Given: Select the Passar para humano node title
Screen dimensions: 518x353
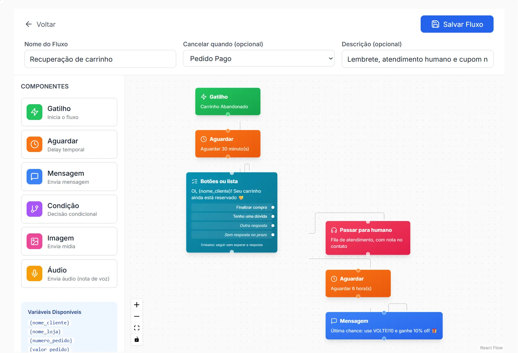Looking at the screenshot, I should [x=366, y=230].
